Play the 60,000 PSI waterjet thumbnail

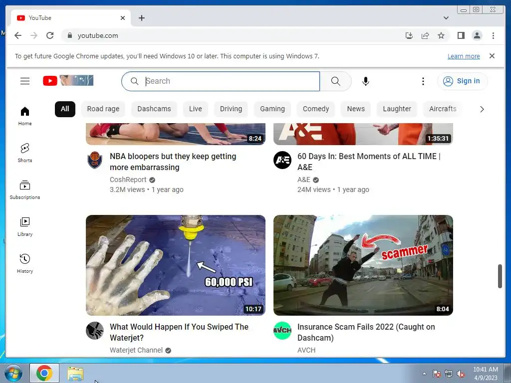(176, 265)
